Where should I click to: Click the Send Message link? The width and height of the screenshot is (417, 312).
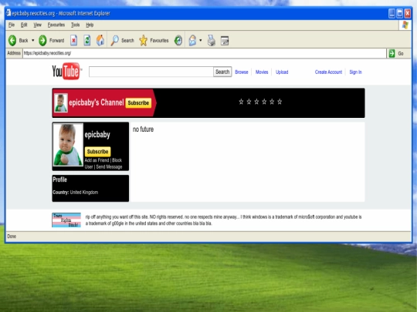coord(109,167)
